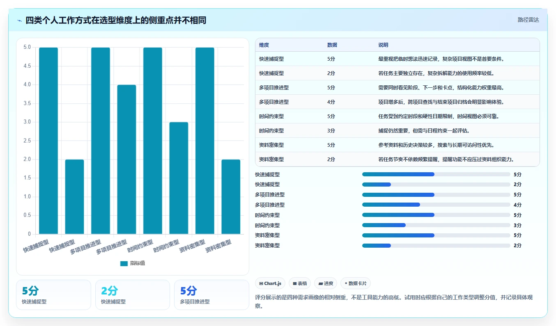Click the 多项目推进型 progress bar at 4分
The width and height of the screenshot is (556, 326).
pyautogui.click(x=436, y=205)
